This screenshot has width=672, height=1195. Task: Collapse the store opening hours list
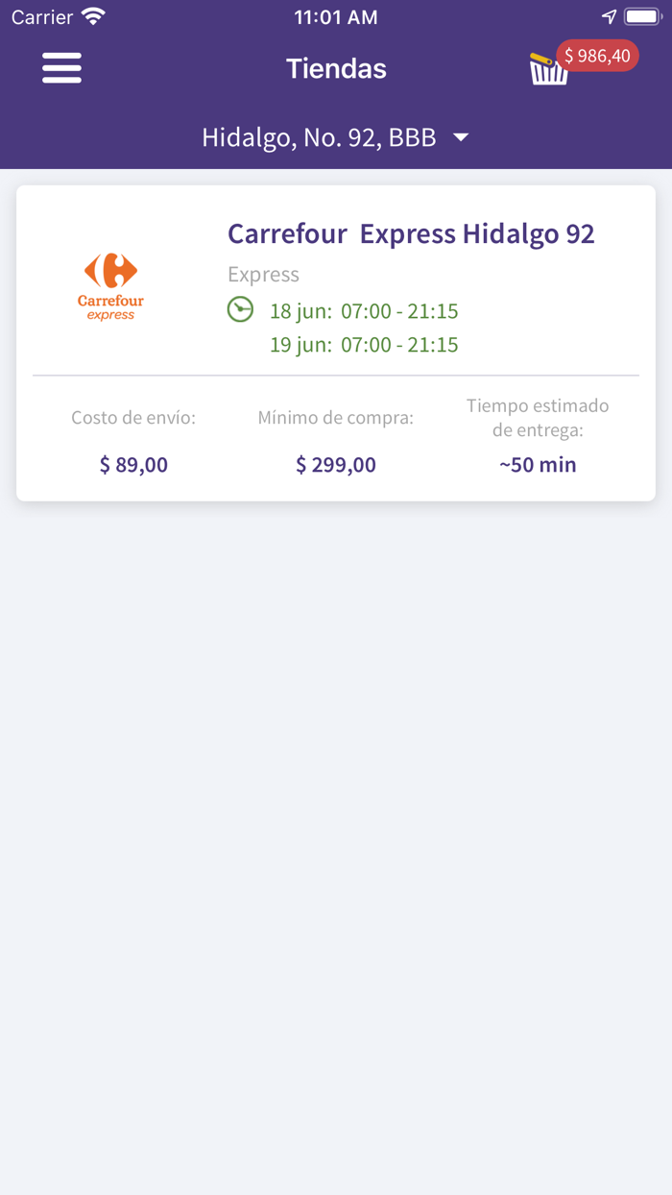tap(240, 310)
